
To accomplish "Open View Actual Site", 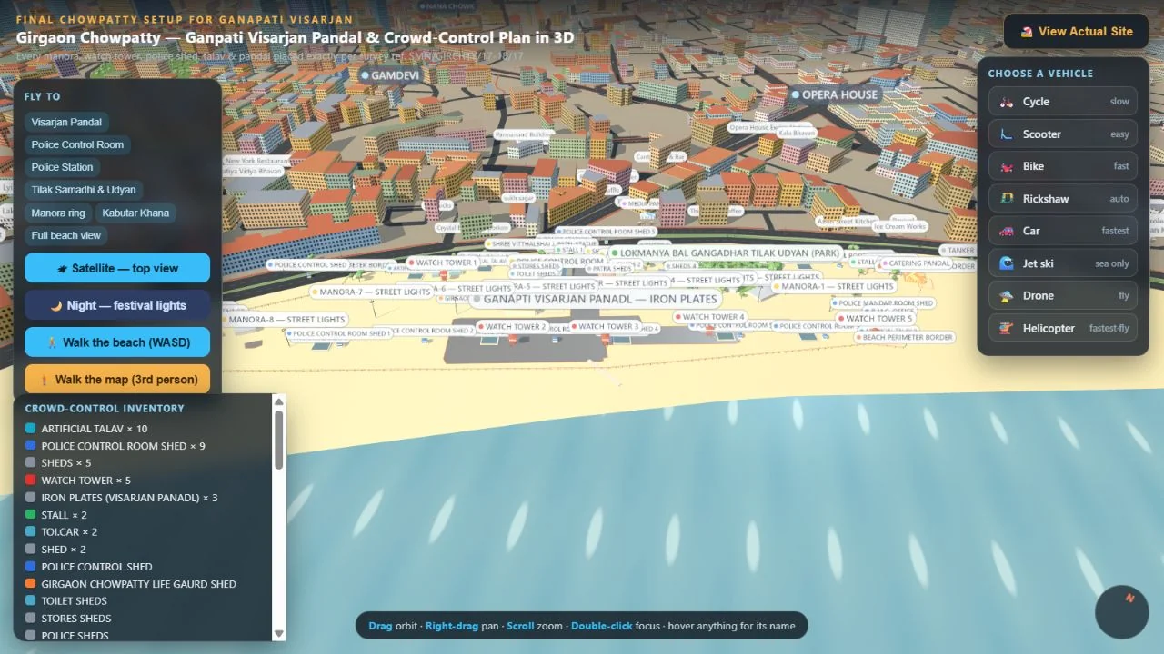I will click(x=1077, y=31).
